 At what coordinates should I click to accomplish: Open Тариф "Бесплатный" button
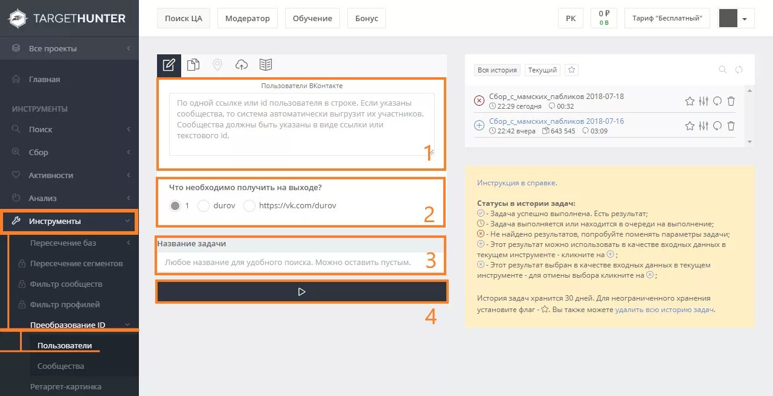click(x=667, y=18)
